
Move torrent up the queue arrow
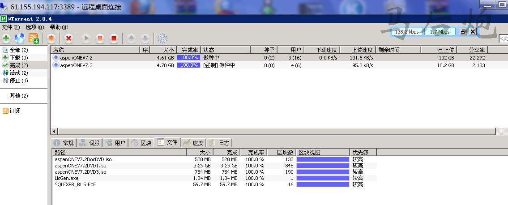coord(131,38)
